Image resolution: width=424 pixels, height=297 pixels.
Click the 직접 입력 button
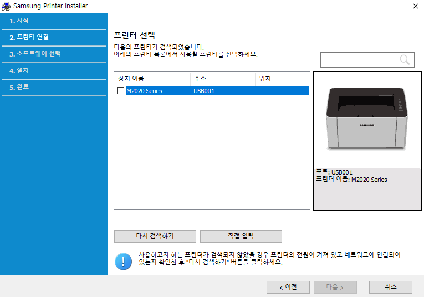241,236
